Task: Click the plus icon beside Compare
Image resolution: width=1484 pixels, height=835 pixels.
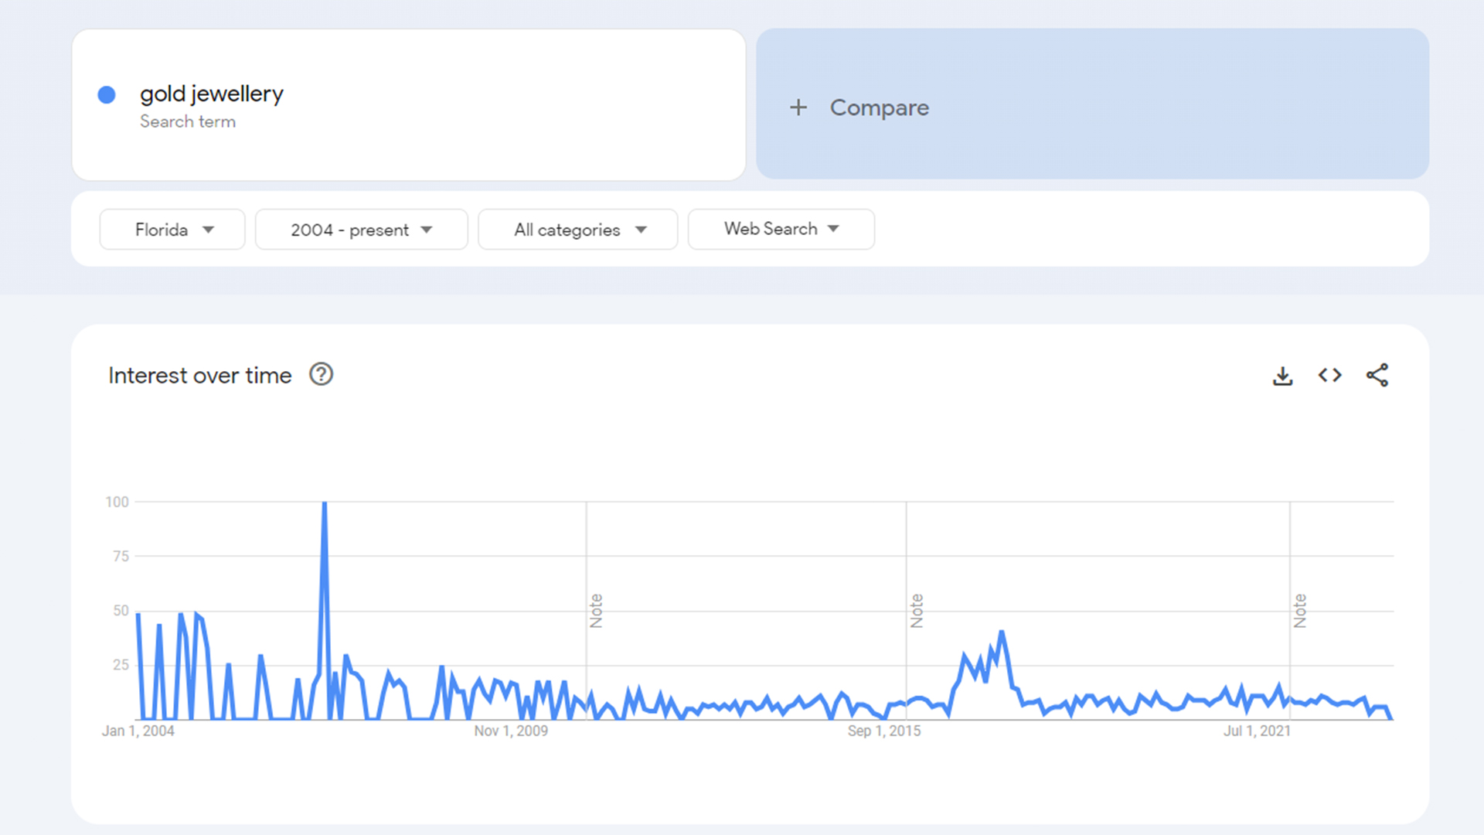Action: (798, 107)
